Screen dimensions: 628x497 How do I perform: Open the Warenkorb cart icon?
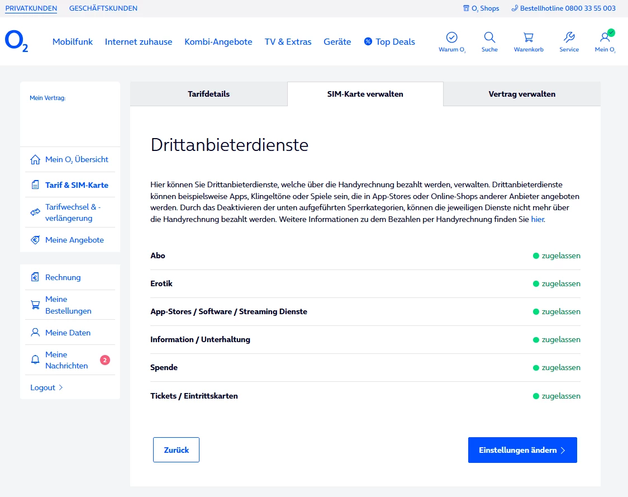tap(529, 37)
